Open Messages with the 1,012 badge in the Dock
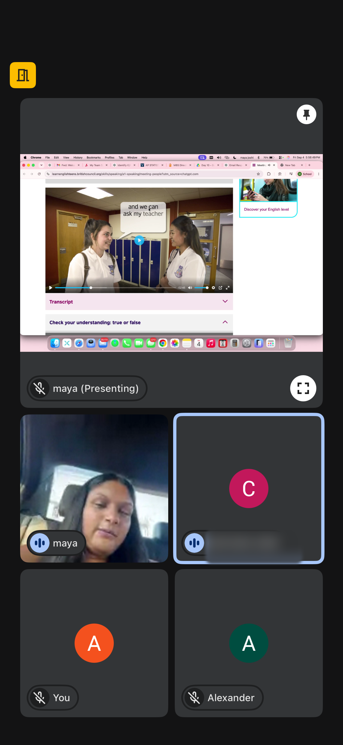The height and width of the screenshot is (745, 343). coord(151,343)
